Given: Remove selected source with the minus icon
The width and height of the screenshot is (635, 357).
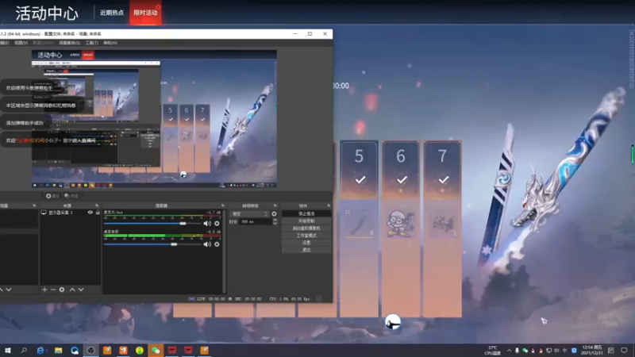Looking at the screenshot, I should click(x=53, y=290).
